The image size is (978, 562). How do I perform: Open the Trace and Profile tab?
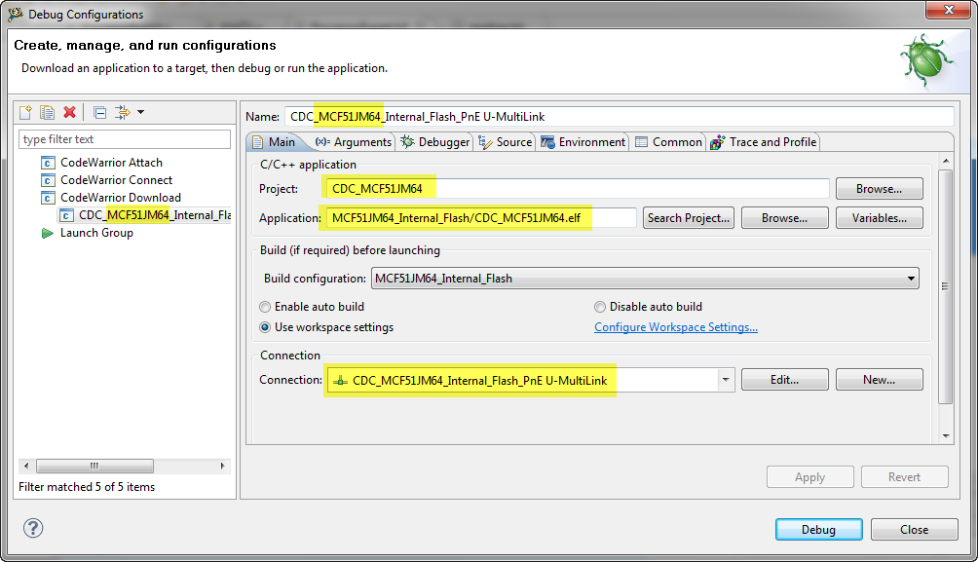coord(764,142)
